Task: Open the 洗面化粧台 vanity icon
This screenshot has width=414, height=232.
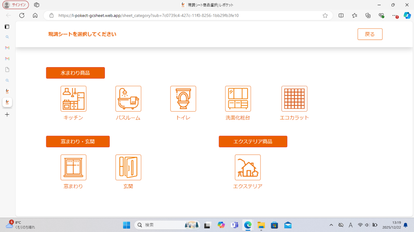Action: pyautogui.click(x=238, y=99)
